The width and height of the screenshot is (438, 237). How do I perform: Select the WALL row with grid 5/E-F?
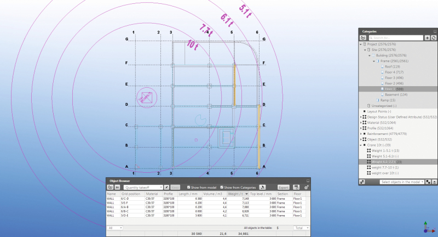pyautogui.click(x=206, y=203)
